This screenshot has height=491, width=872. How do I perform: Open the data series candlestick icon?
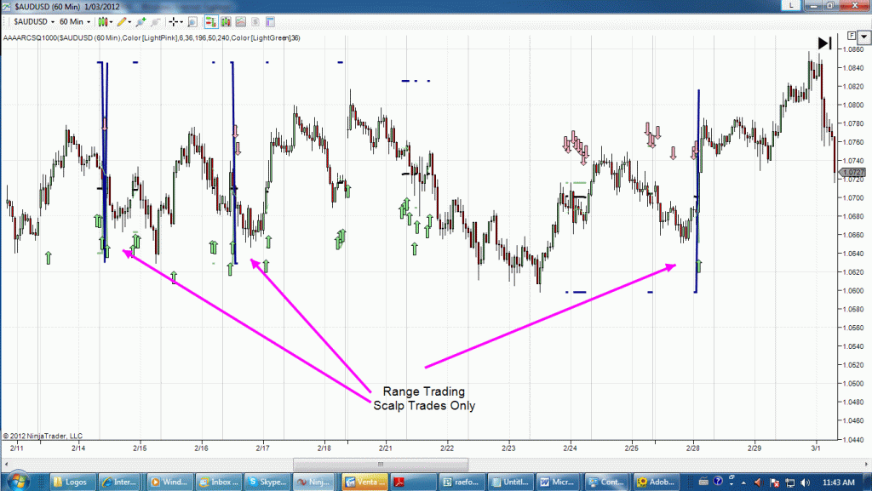[226, 21]
